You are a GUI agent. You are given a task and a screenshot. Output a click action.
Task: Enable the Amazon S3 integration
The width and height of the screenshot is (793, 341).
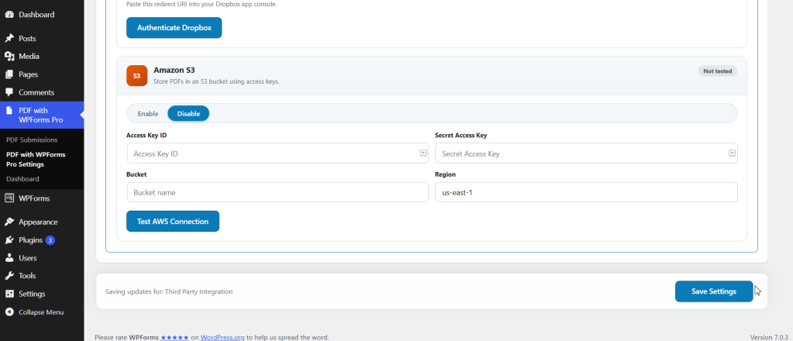148,114
